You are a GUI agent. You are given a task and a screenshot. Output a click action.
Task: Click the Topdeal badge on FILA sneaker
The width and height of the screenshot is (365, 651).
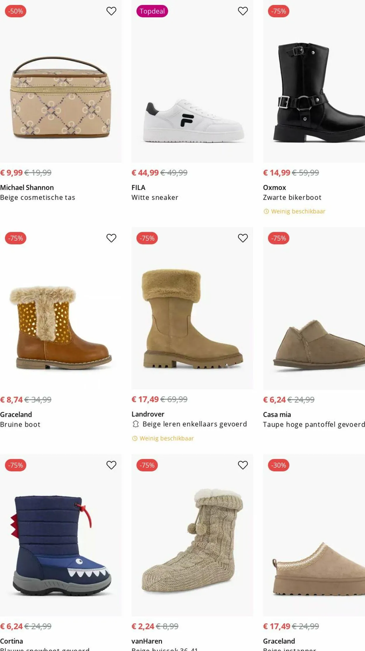coord(152,11)
